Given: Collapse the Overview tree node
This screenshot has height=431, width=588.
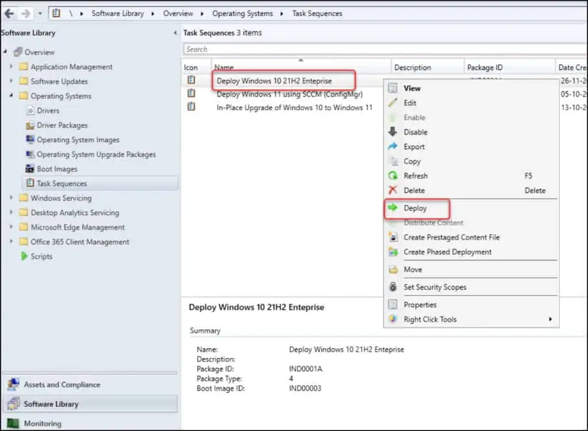Looking at the screenshot, I should click(x=5, y=52).
